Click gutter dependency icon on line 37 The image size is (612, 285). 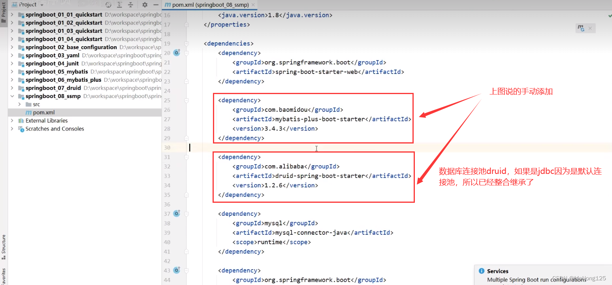pos(177,213)
